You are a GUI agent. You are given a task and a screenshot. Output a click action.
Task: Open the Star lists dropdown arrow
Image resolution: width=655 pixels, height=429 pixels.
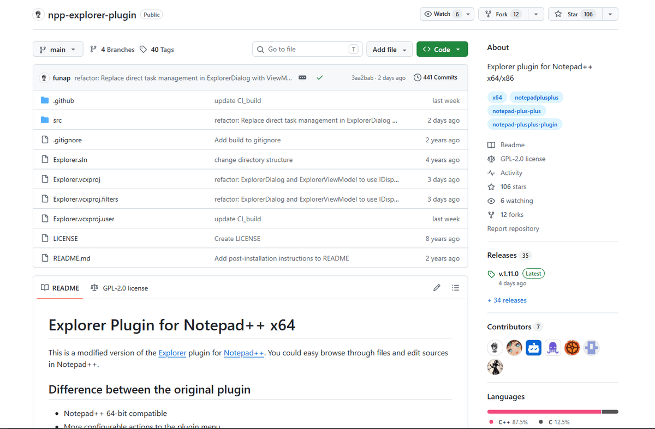[609, 14]
